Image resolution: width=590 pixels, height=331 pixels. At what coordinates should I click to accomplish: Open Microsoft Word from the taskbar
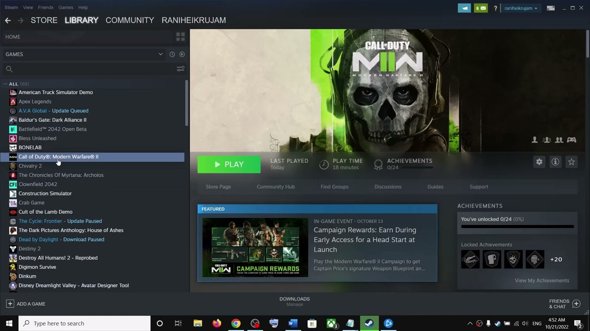coord(293,323)
